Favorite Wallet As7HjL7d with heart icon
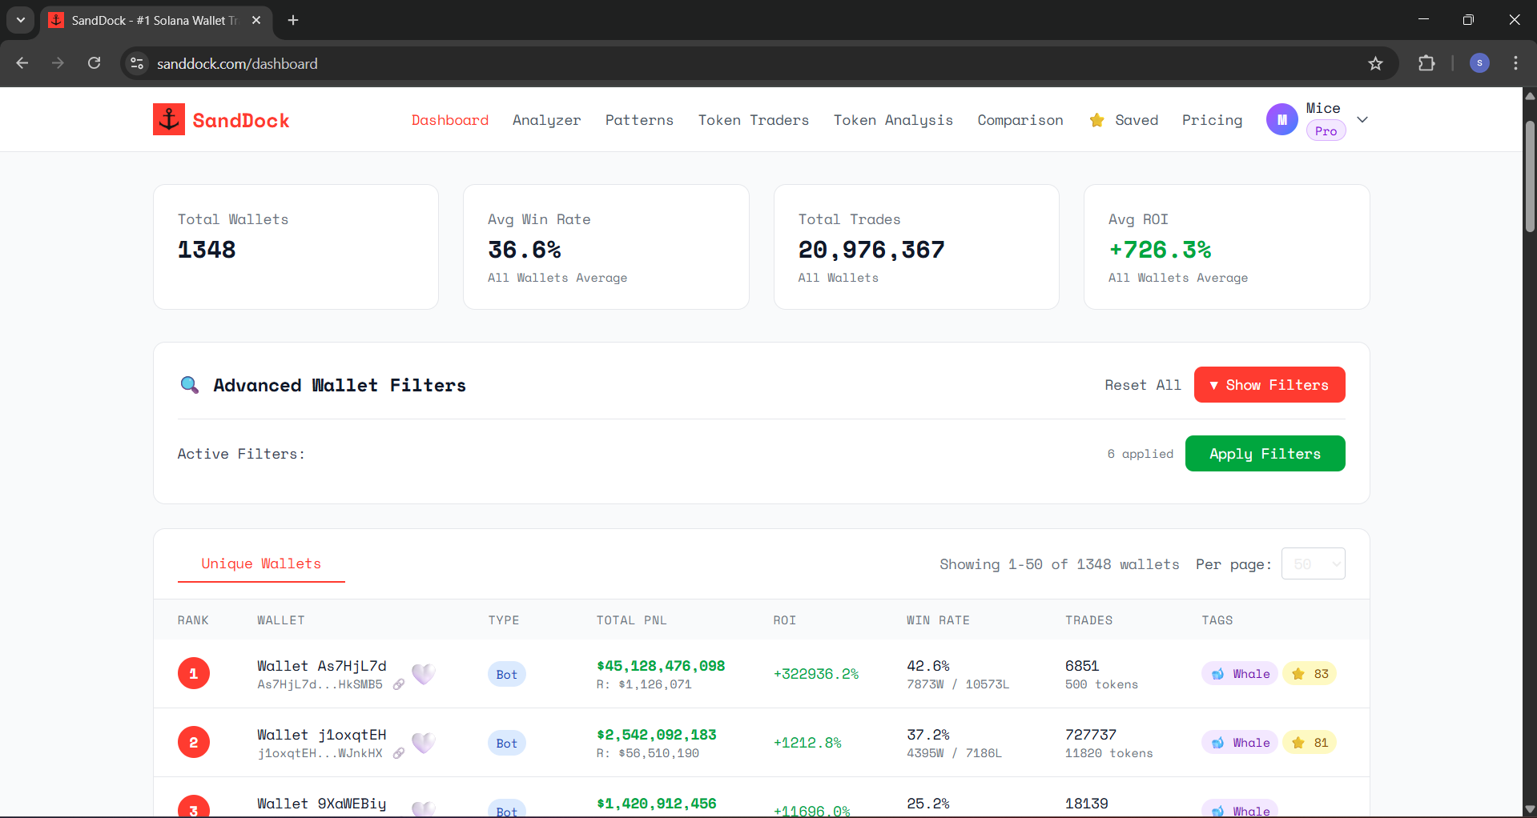 tap(424, 674)
